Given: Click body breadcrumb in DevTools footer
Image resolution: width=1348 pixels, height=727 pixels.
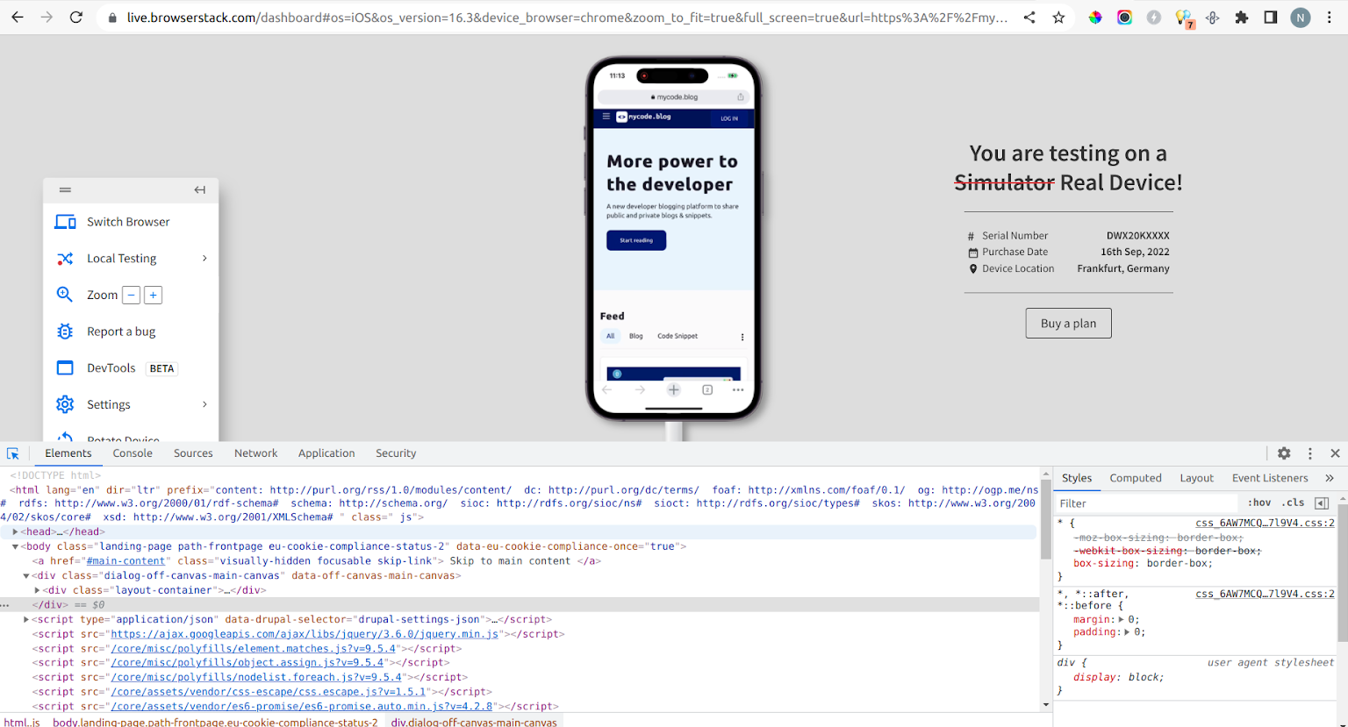Looking at the screenshot, I should point(215,723).
